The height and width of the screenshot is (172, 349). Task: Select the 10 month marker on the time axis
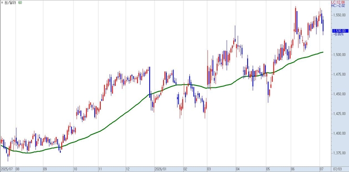pyautogui.click(x=76, y=169)
